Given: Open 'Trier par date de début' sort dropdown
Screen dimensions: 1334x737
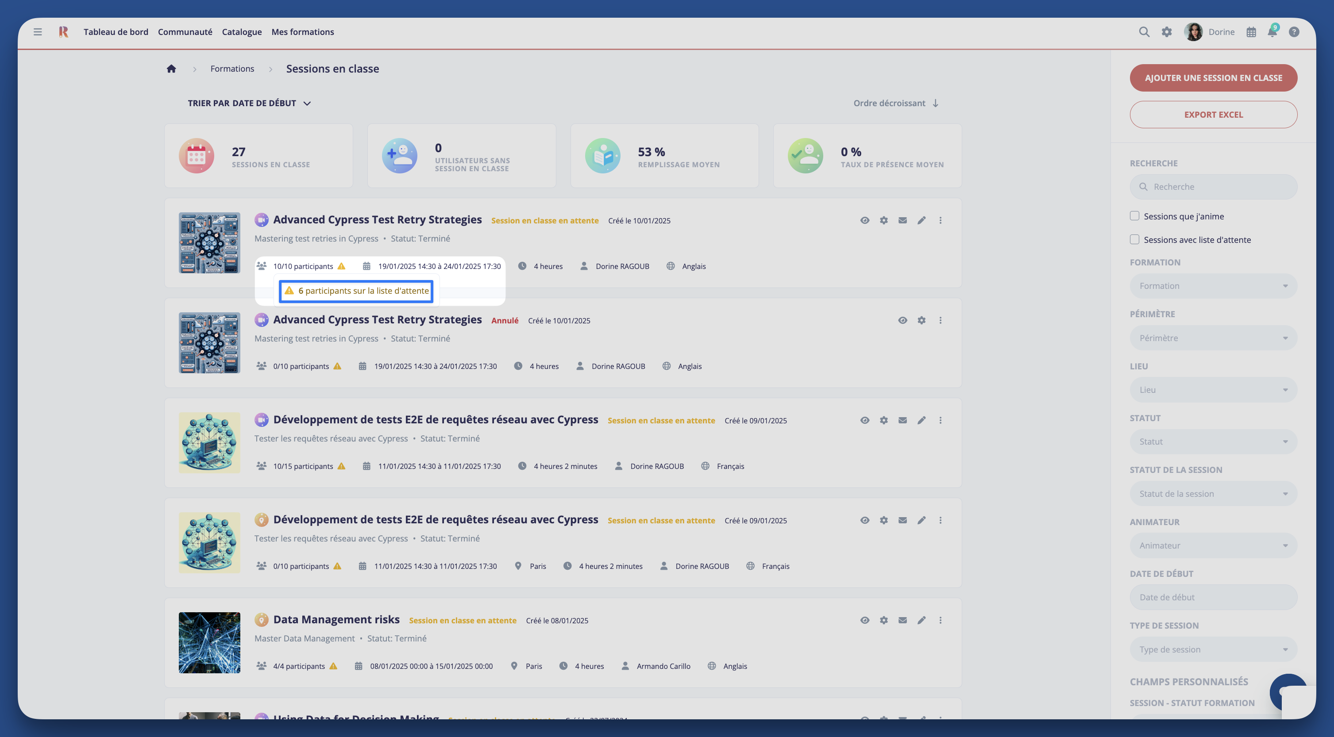Looking at the screenshot, I should (x=249, y=103).
